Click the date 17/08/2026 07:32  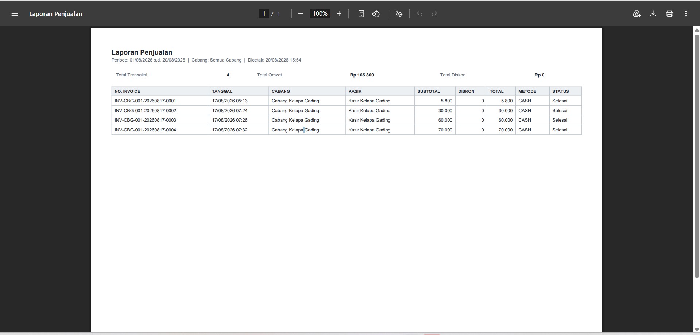click(230, 130)
